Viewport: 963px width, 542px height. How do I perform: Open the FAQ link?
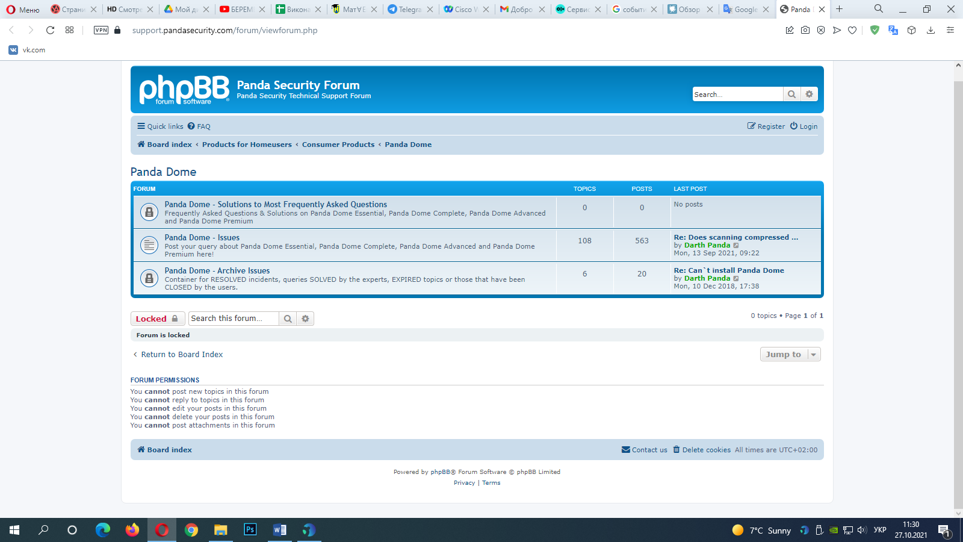click(x=199, y=126)
